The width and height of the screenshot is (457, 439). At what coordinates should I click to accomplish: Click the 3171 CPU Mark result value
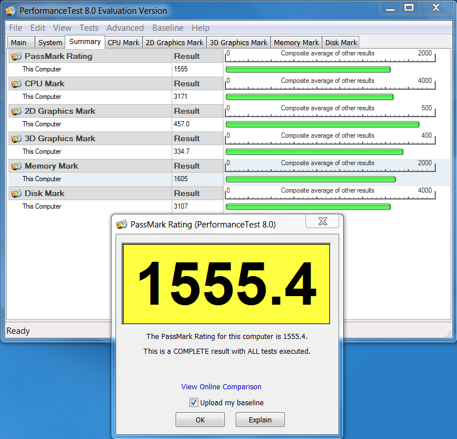(180, 97)
